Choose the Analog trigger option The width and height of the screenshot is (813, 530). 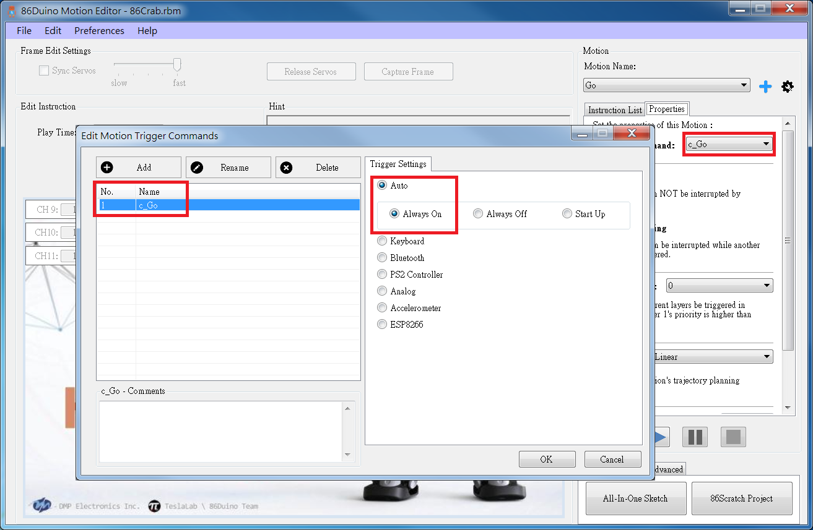[382, 291]
